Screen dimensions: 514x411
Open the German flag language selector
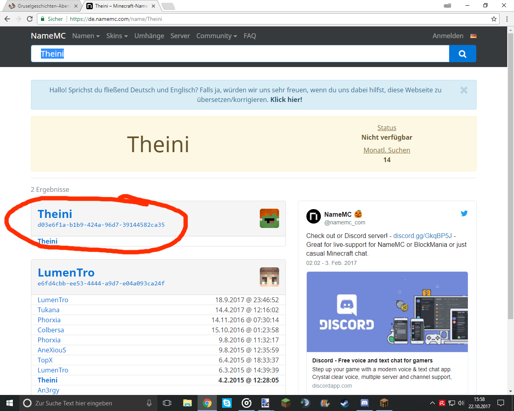point(473,36)
